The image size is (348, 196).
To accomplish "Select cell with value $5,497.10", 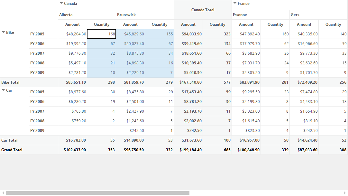I will click(73, 63).
